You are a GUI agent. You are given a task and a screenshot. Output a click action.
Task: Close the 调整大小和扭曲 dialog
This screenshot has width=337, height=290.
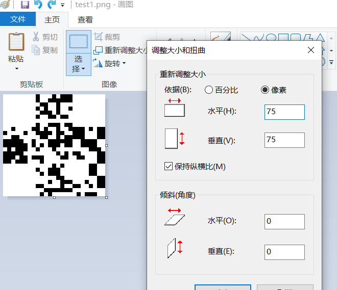[x=311, y=50]
